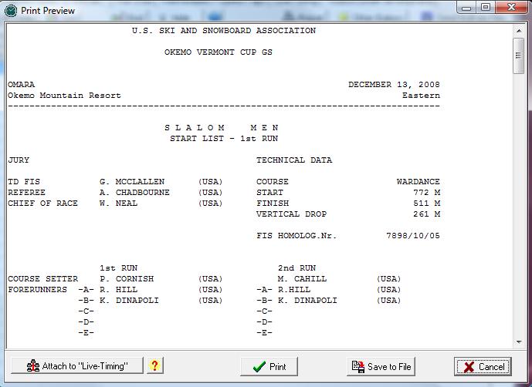This screenshot has height=387, width=532.
Task: Close the Print Preview window
Action: coord(511,8)
